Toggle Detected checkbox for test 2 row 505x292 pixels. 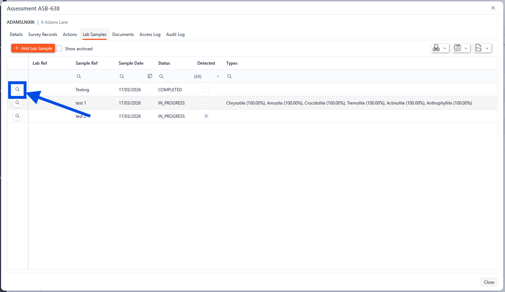(x=206, y=116)
